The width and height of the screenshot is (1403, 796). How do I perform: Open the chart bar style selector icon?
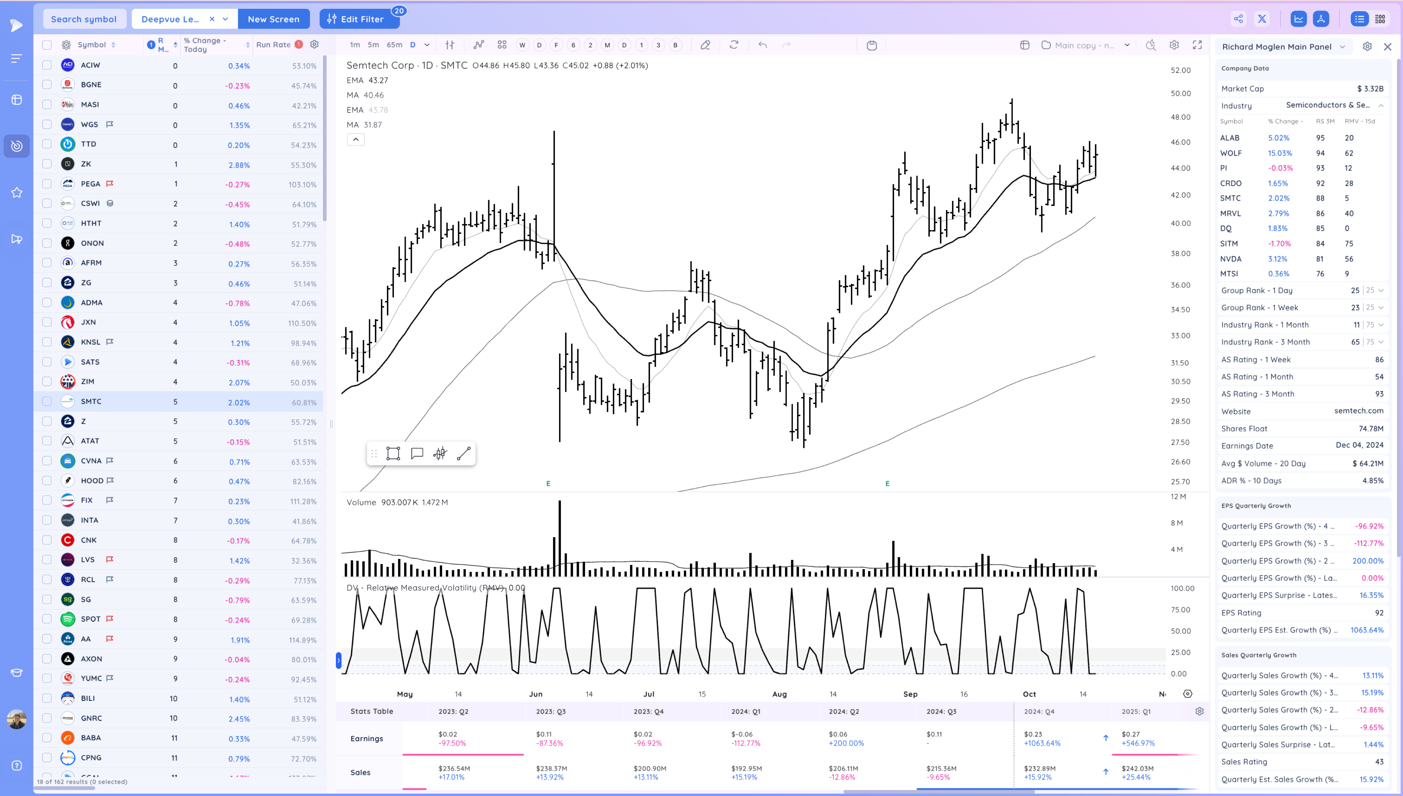point(449,45)
